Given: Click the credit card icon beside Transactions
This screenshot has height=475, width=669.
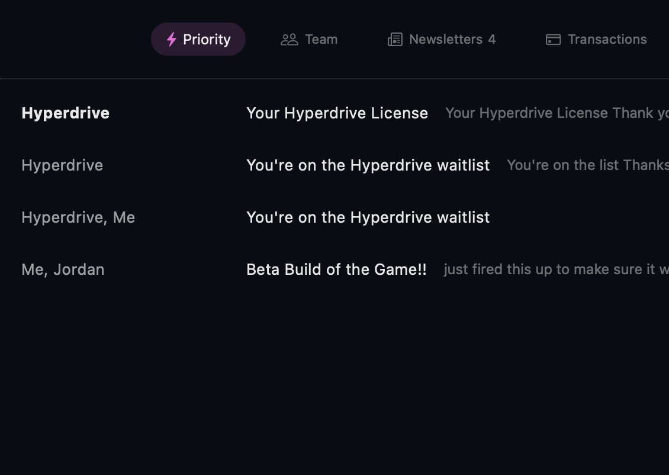Looking at the screenshot, I should (553, 39).
